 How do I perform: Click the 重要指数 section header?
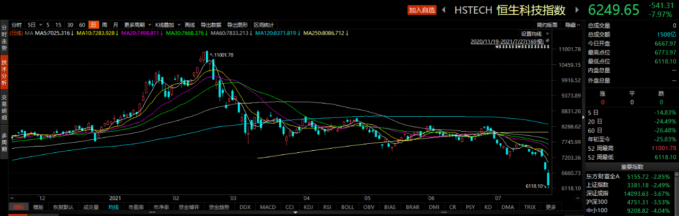(x=631, y=166)
